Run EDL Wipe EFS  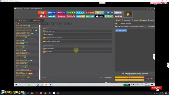(x=77, y=52)
